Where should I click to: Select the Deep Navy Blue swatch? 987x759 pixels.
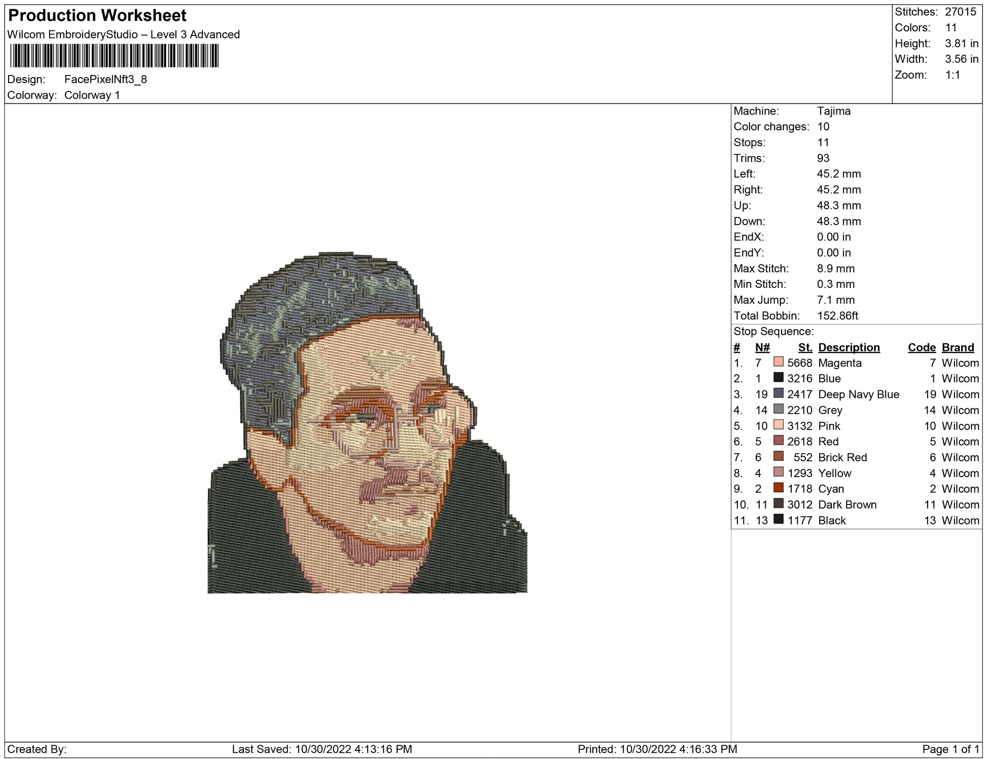(x=778, y=393)
